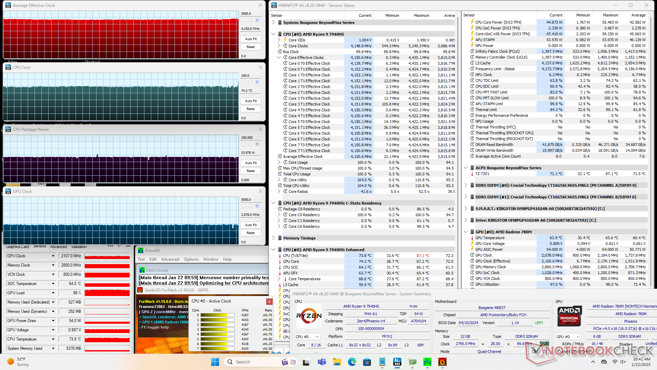The image size is (657, 370).
Task: Expand the Memory Timings group
Action: click(273, 238)
